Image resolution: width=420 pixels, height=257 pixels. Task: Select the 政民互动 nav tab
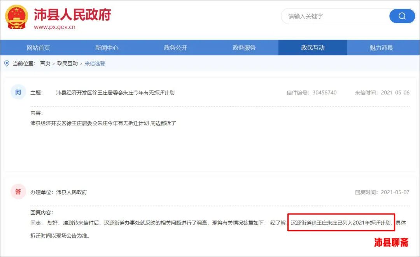click(313, 48)
